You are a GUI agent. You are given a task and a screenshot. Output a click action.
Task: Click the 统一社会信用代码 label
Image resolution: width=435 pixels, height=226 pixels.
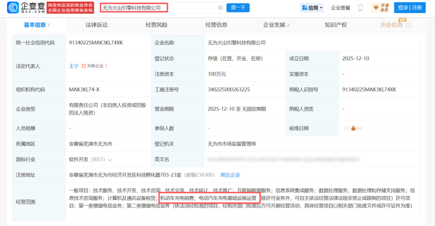(x=35, y=43)
